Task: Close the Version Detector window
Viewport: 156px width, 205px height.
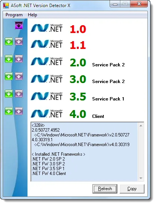Action: [x=139, y=4]
